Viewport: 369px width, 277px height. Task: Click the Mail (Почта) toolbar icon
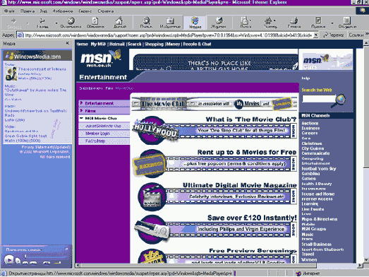click(246, 23)
